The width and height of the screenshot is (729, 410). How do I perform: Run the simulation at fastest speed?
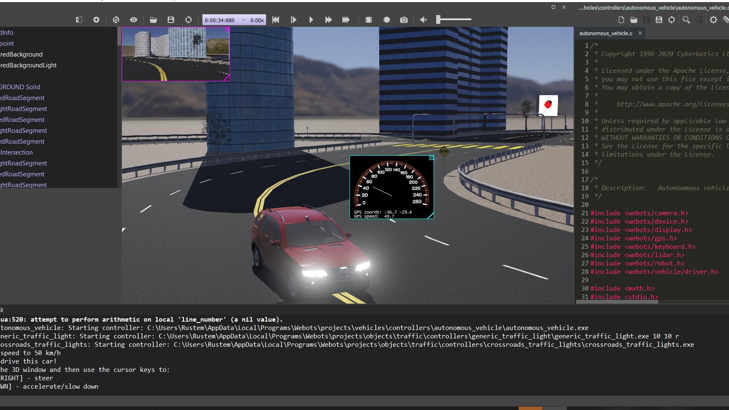click(346, 20)
